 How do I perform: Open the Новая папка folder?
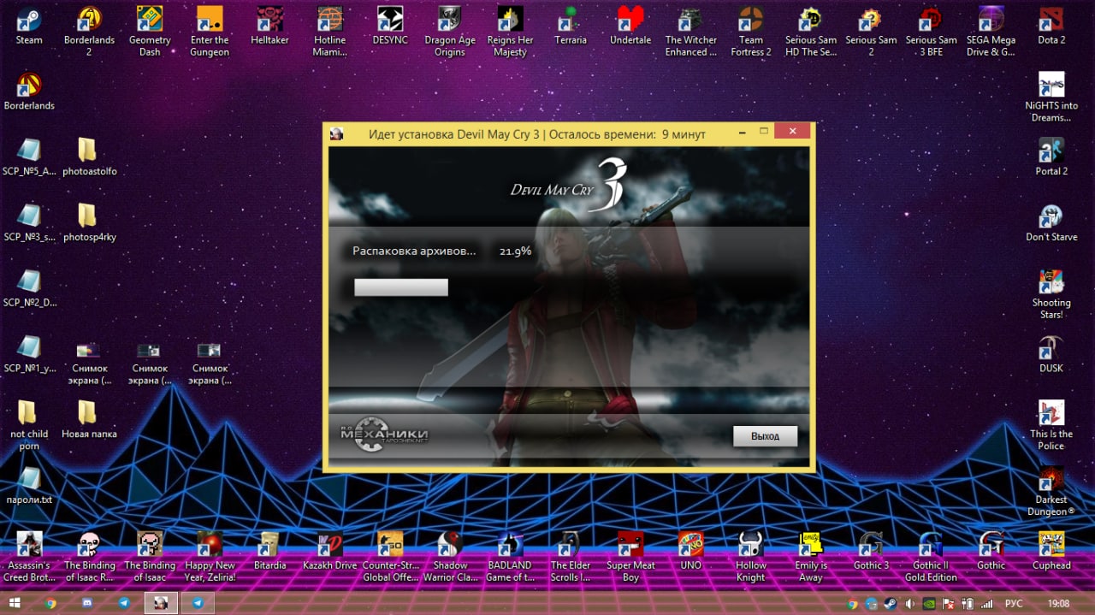coord(89,420)
